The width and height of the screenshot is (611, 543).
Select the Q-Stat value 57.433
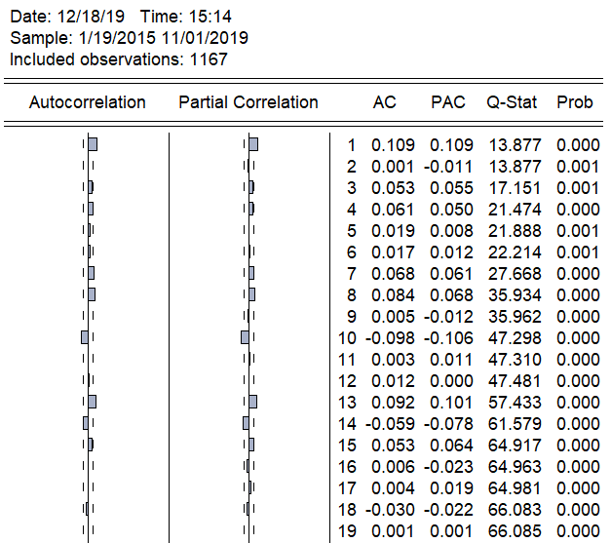514,402
